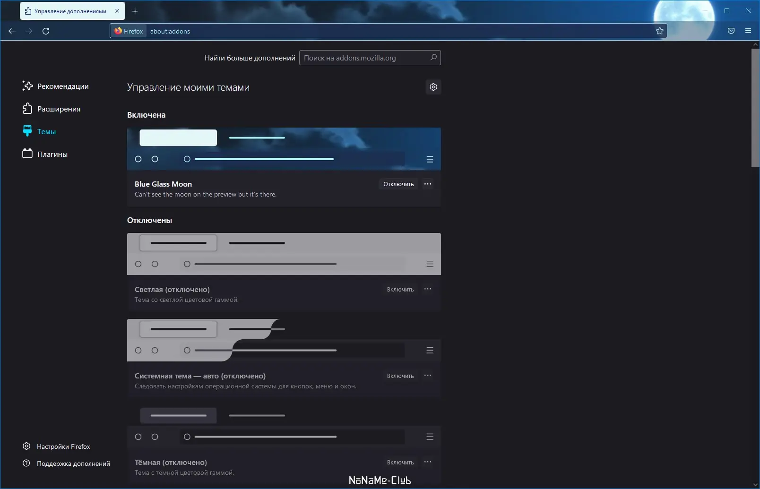
Task: Bookmark this page with the star icon
Action: (x=660, y=31)
